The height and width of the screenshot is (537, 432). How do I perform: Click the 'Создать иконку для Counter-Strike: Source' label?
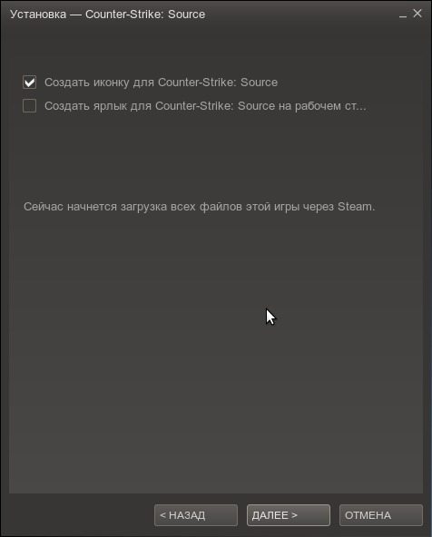tap(161, 83)
